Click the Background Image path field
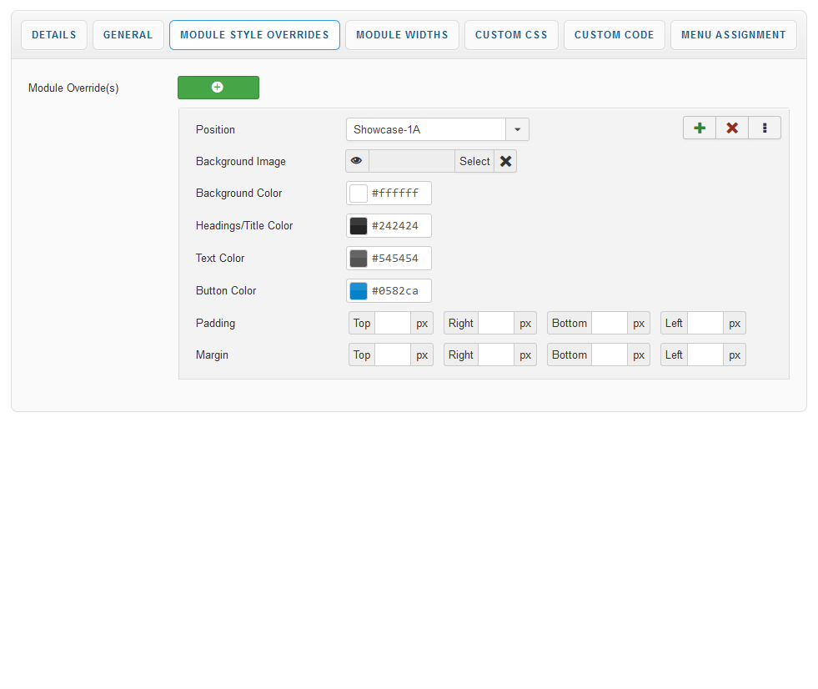This screenshot has width=818, height=689. click(x=412, y=161)
